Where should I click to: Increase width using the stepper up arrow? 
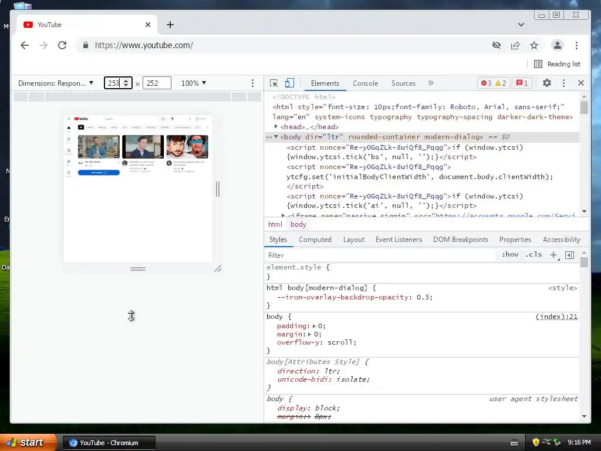click(x=126, y=80)
